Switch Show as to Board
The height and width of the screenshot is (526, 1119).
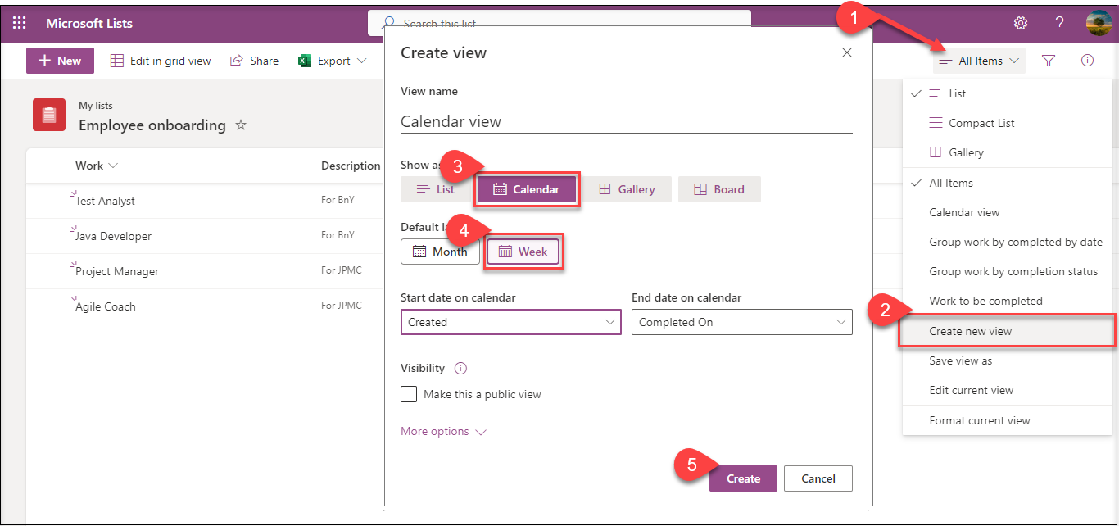tap(719, 188)
